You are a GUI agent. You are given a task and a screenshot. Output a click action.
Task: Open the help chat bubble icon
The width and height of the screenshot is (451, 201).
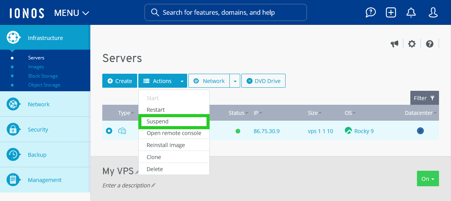click(371, 12)
